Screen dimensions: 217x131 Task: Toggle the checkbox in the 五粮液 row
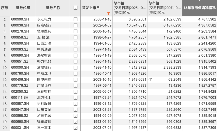(x=76, y=37)
